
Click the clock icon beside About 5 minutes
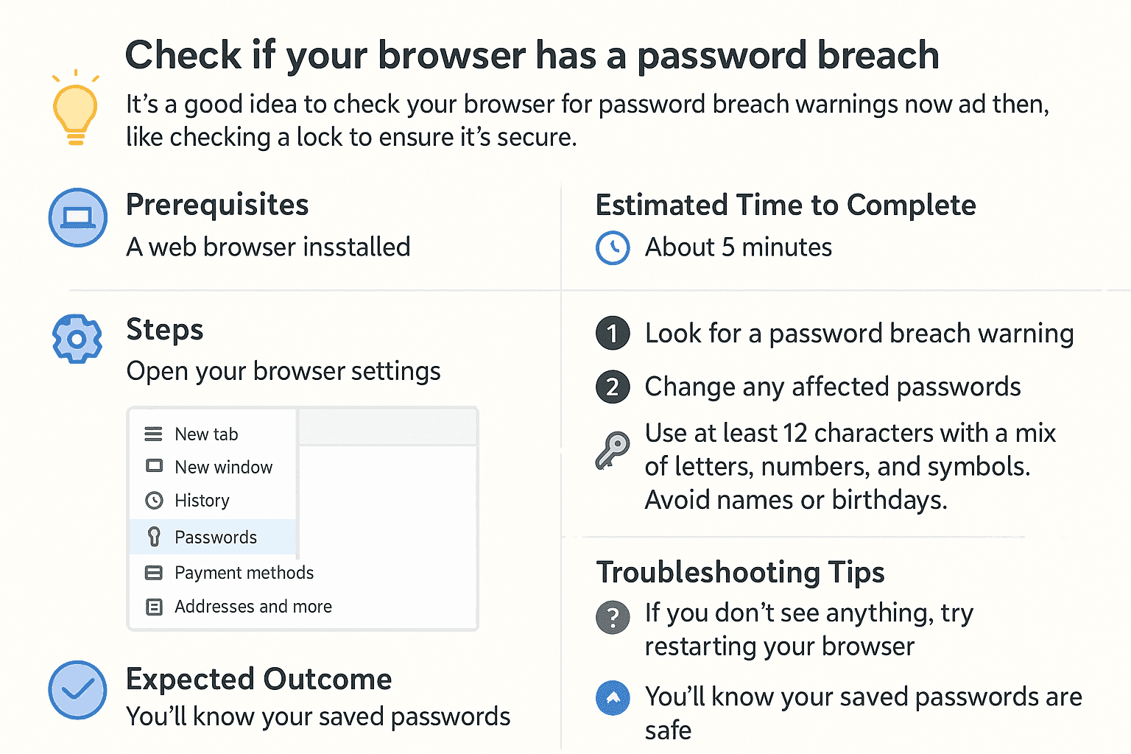613,247
